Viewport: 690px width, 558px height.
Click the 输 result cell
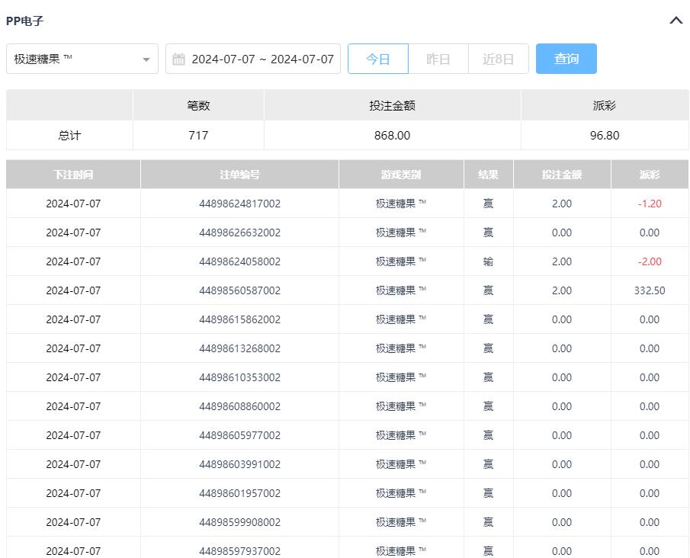coord(488,261)
